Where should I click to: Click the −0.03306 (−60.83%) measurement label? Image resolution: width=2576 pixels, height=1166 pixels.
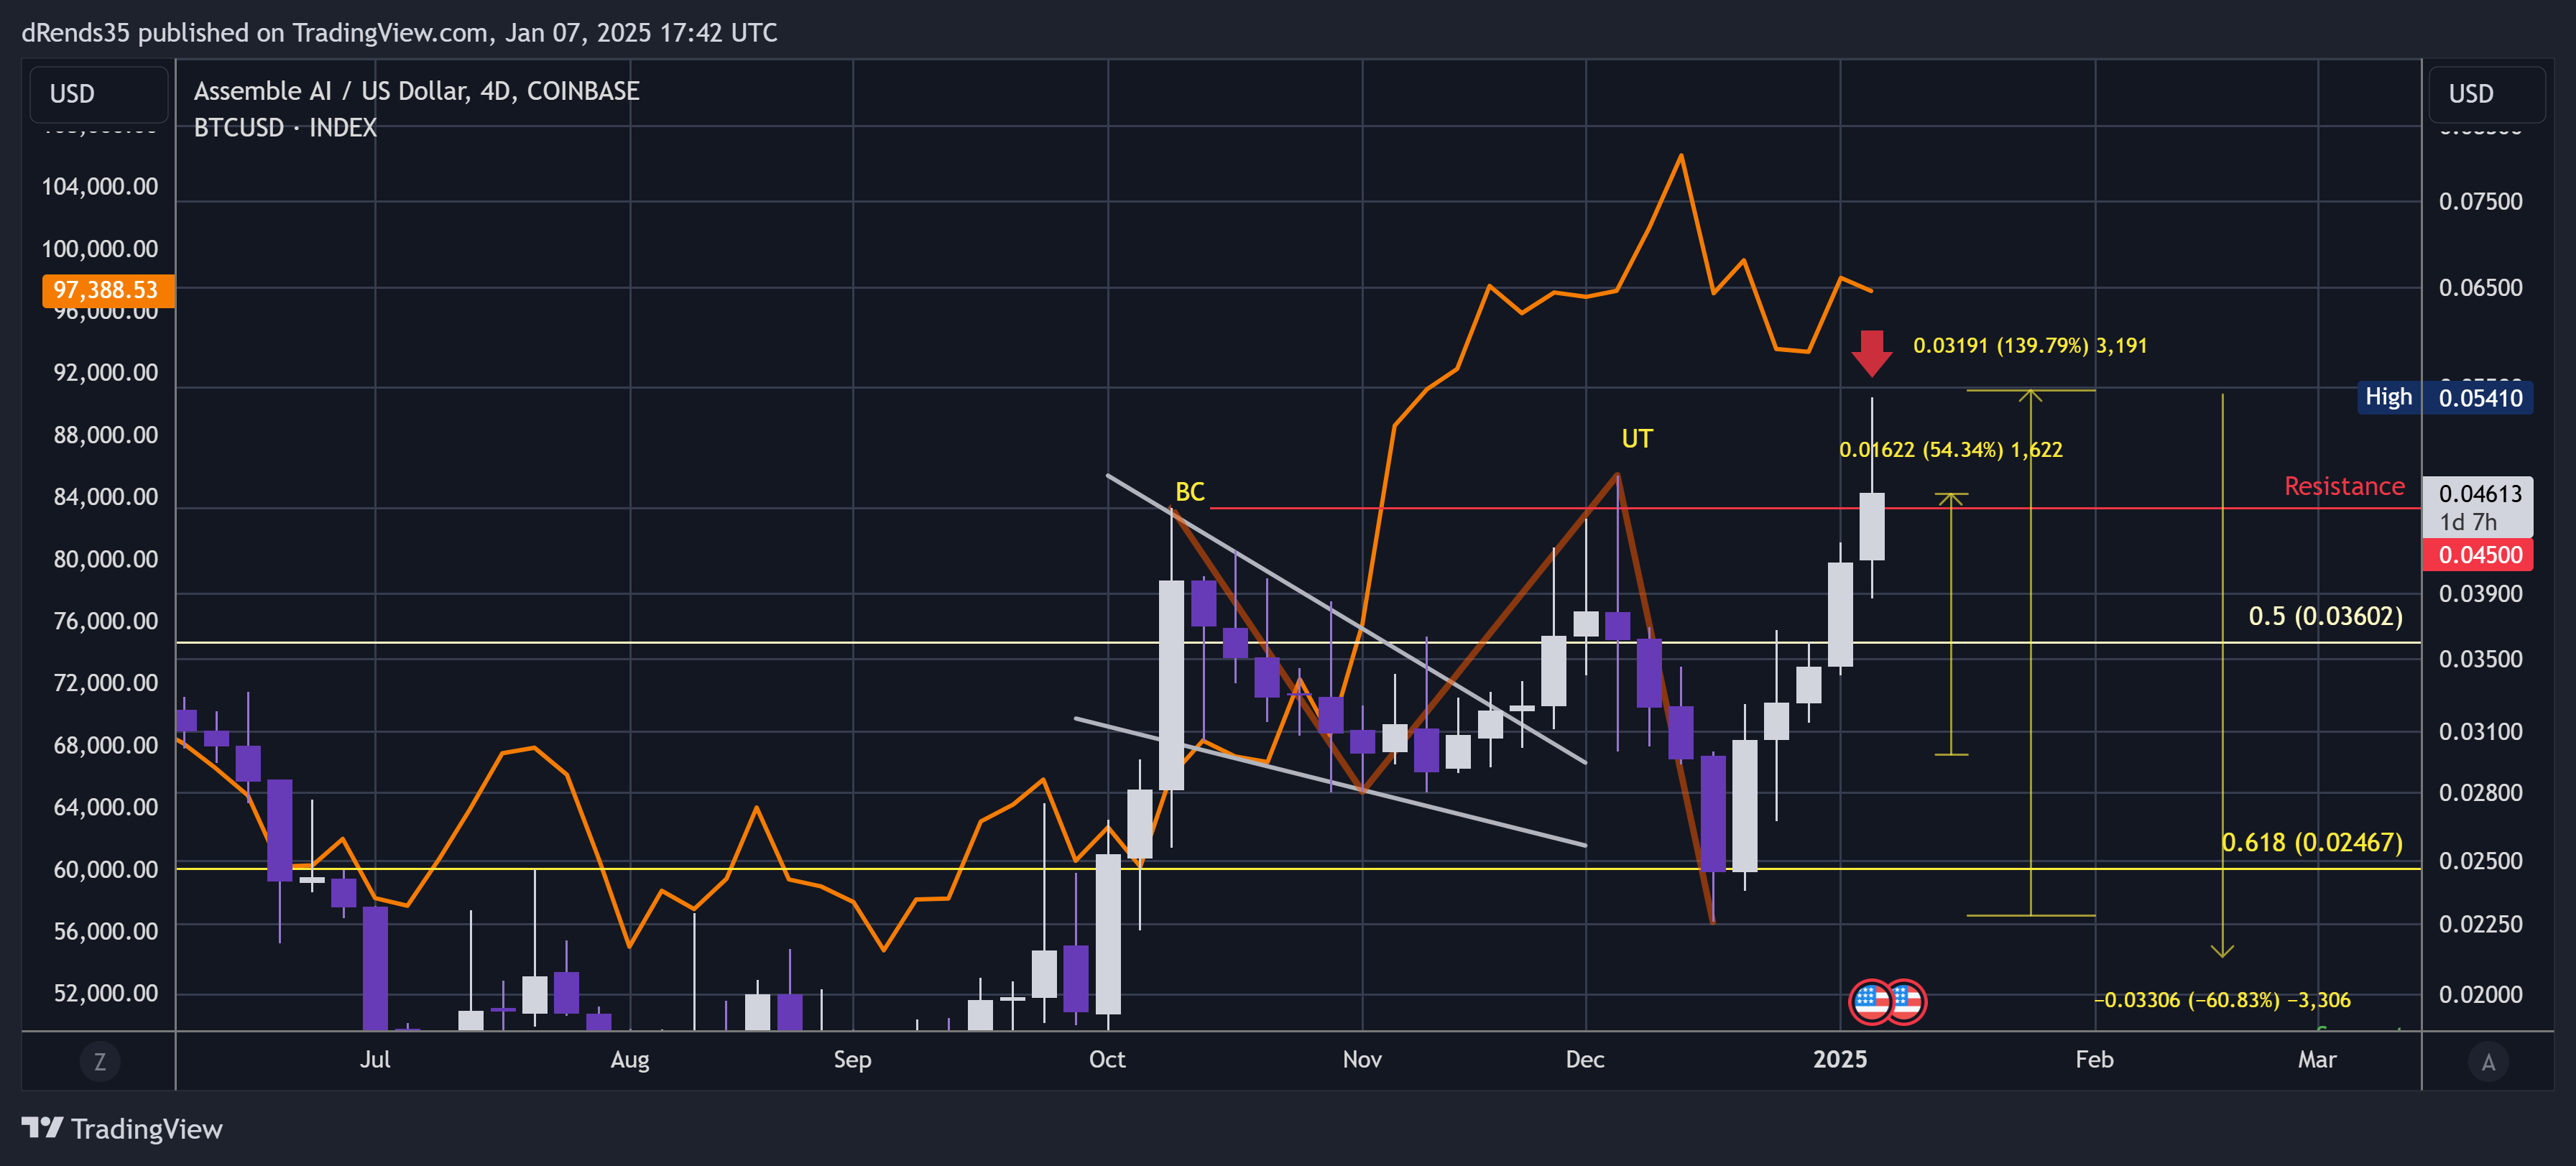tap(2222, 999)
